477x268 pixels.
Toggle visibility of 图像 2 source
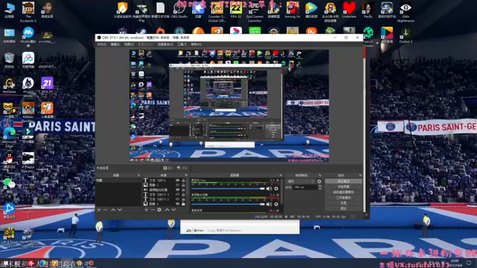coord(178,204)
